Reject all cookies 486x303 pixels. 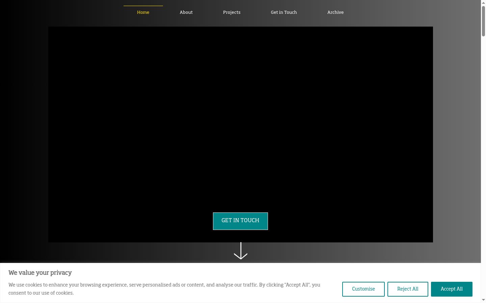pos(408,289)
